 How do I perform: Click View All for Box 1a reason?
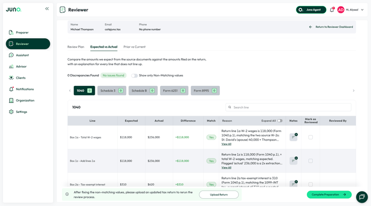pyautogui.click(x=226, y=144)
